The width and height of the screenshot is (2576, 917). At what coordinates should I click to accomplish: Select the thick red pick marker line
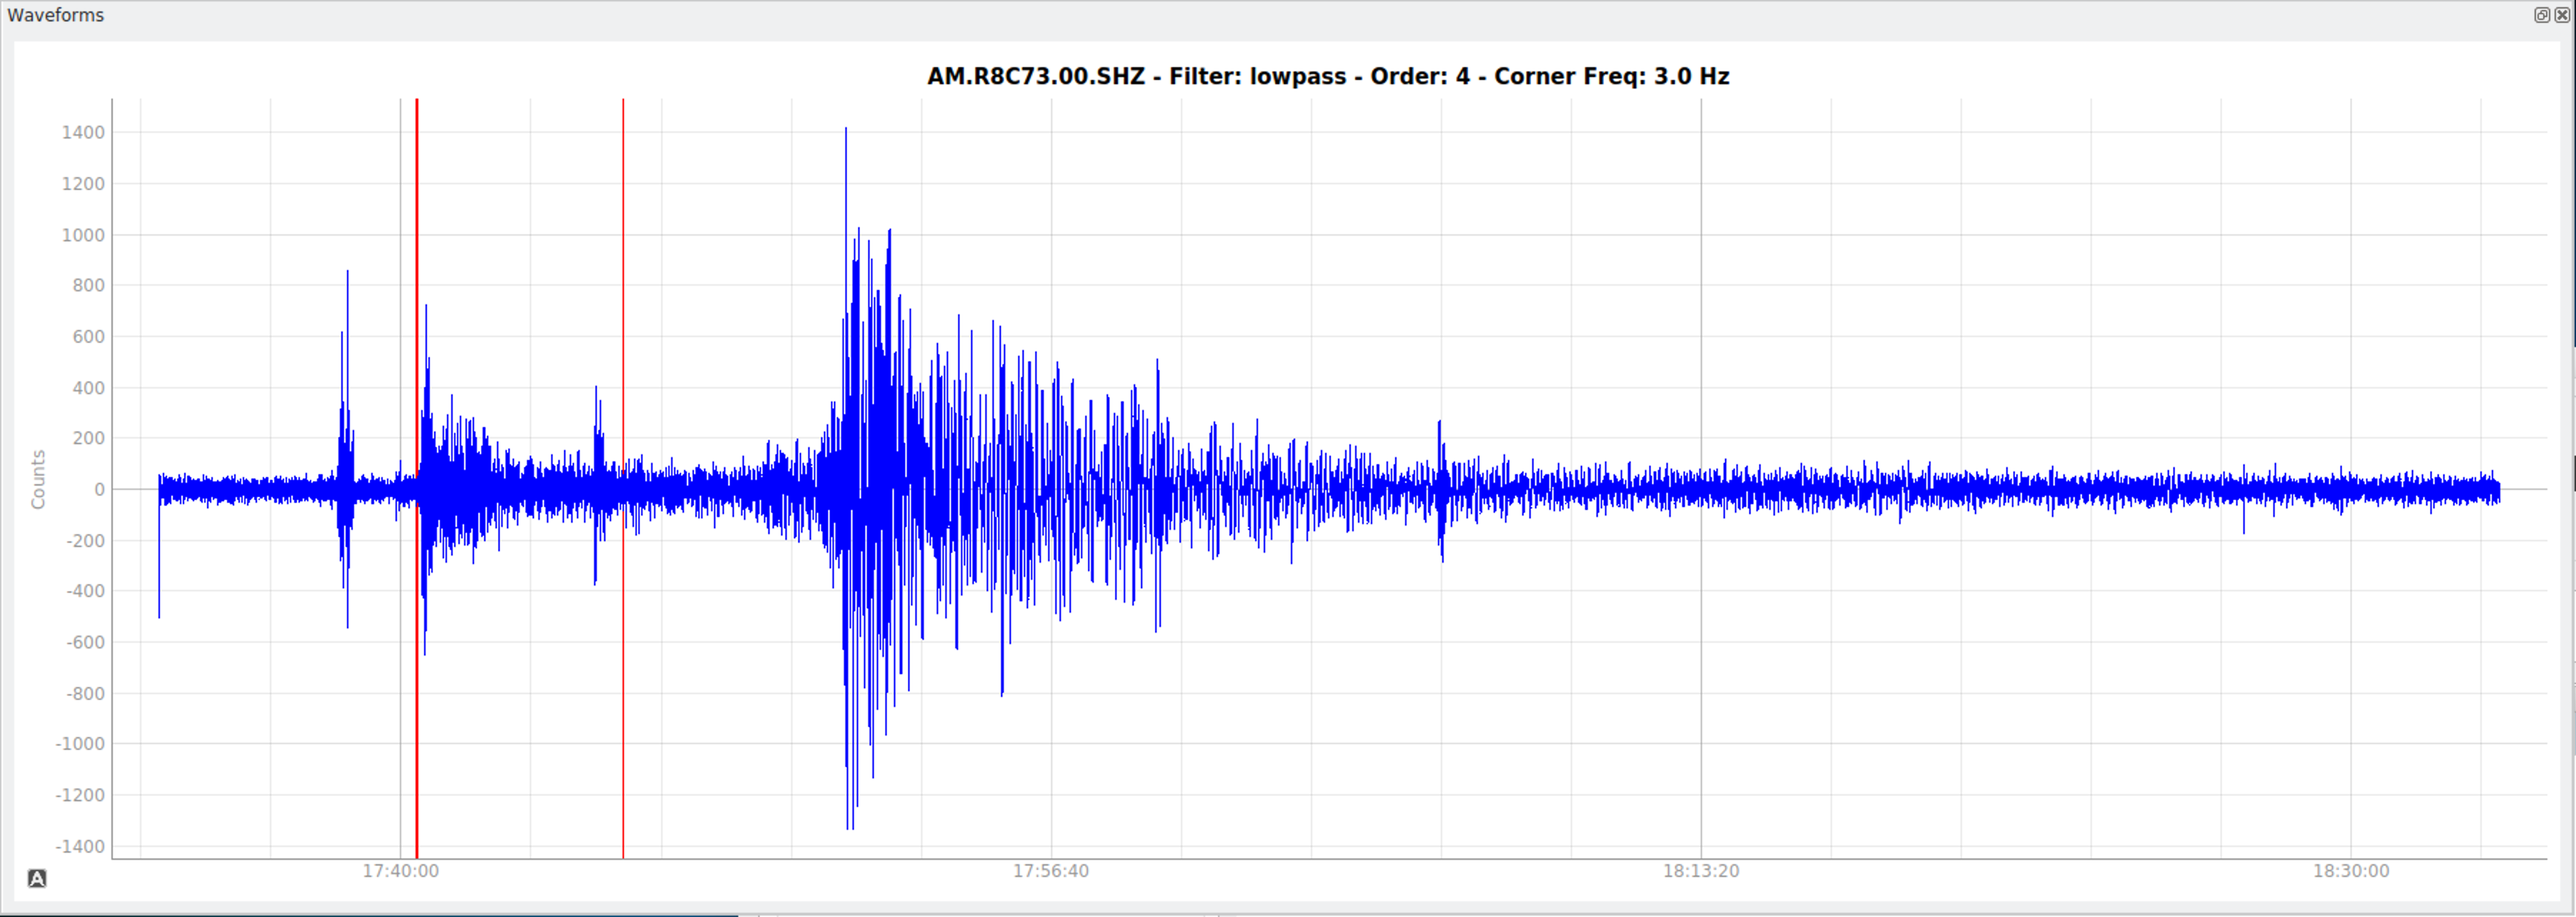click(417, 478)
